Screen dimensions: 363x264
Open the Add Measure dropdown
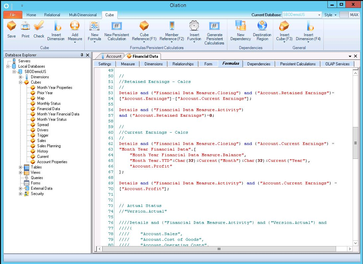[x=75, y=42]
